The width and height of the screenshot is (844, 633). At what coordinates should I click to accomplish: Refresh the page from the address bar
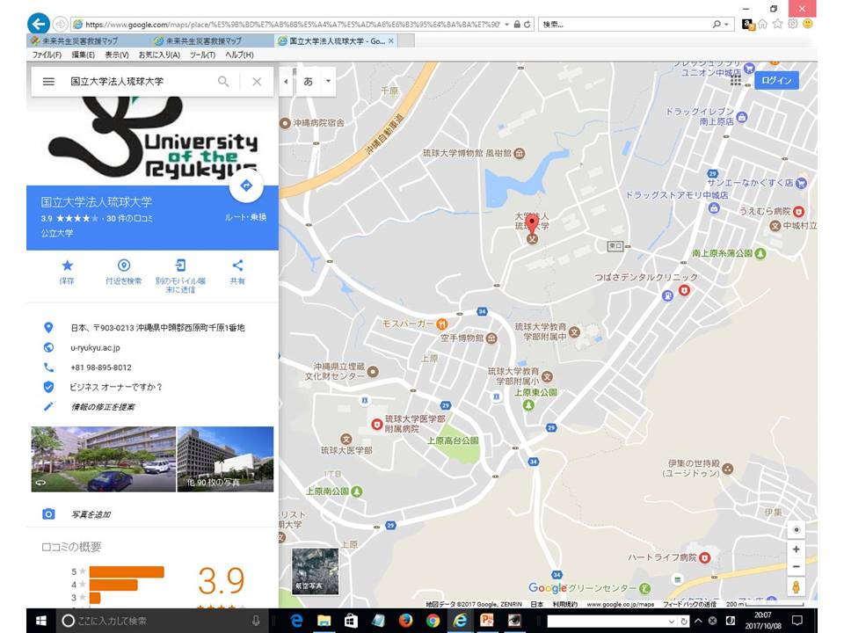527,25
